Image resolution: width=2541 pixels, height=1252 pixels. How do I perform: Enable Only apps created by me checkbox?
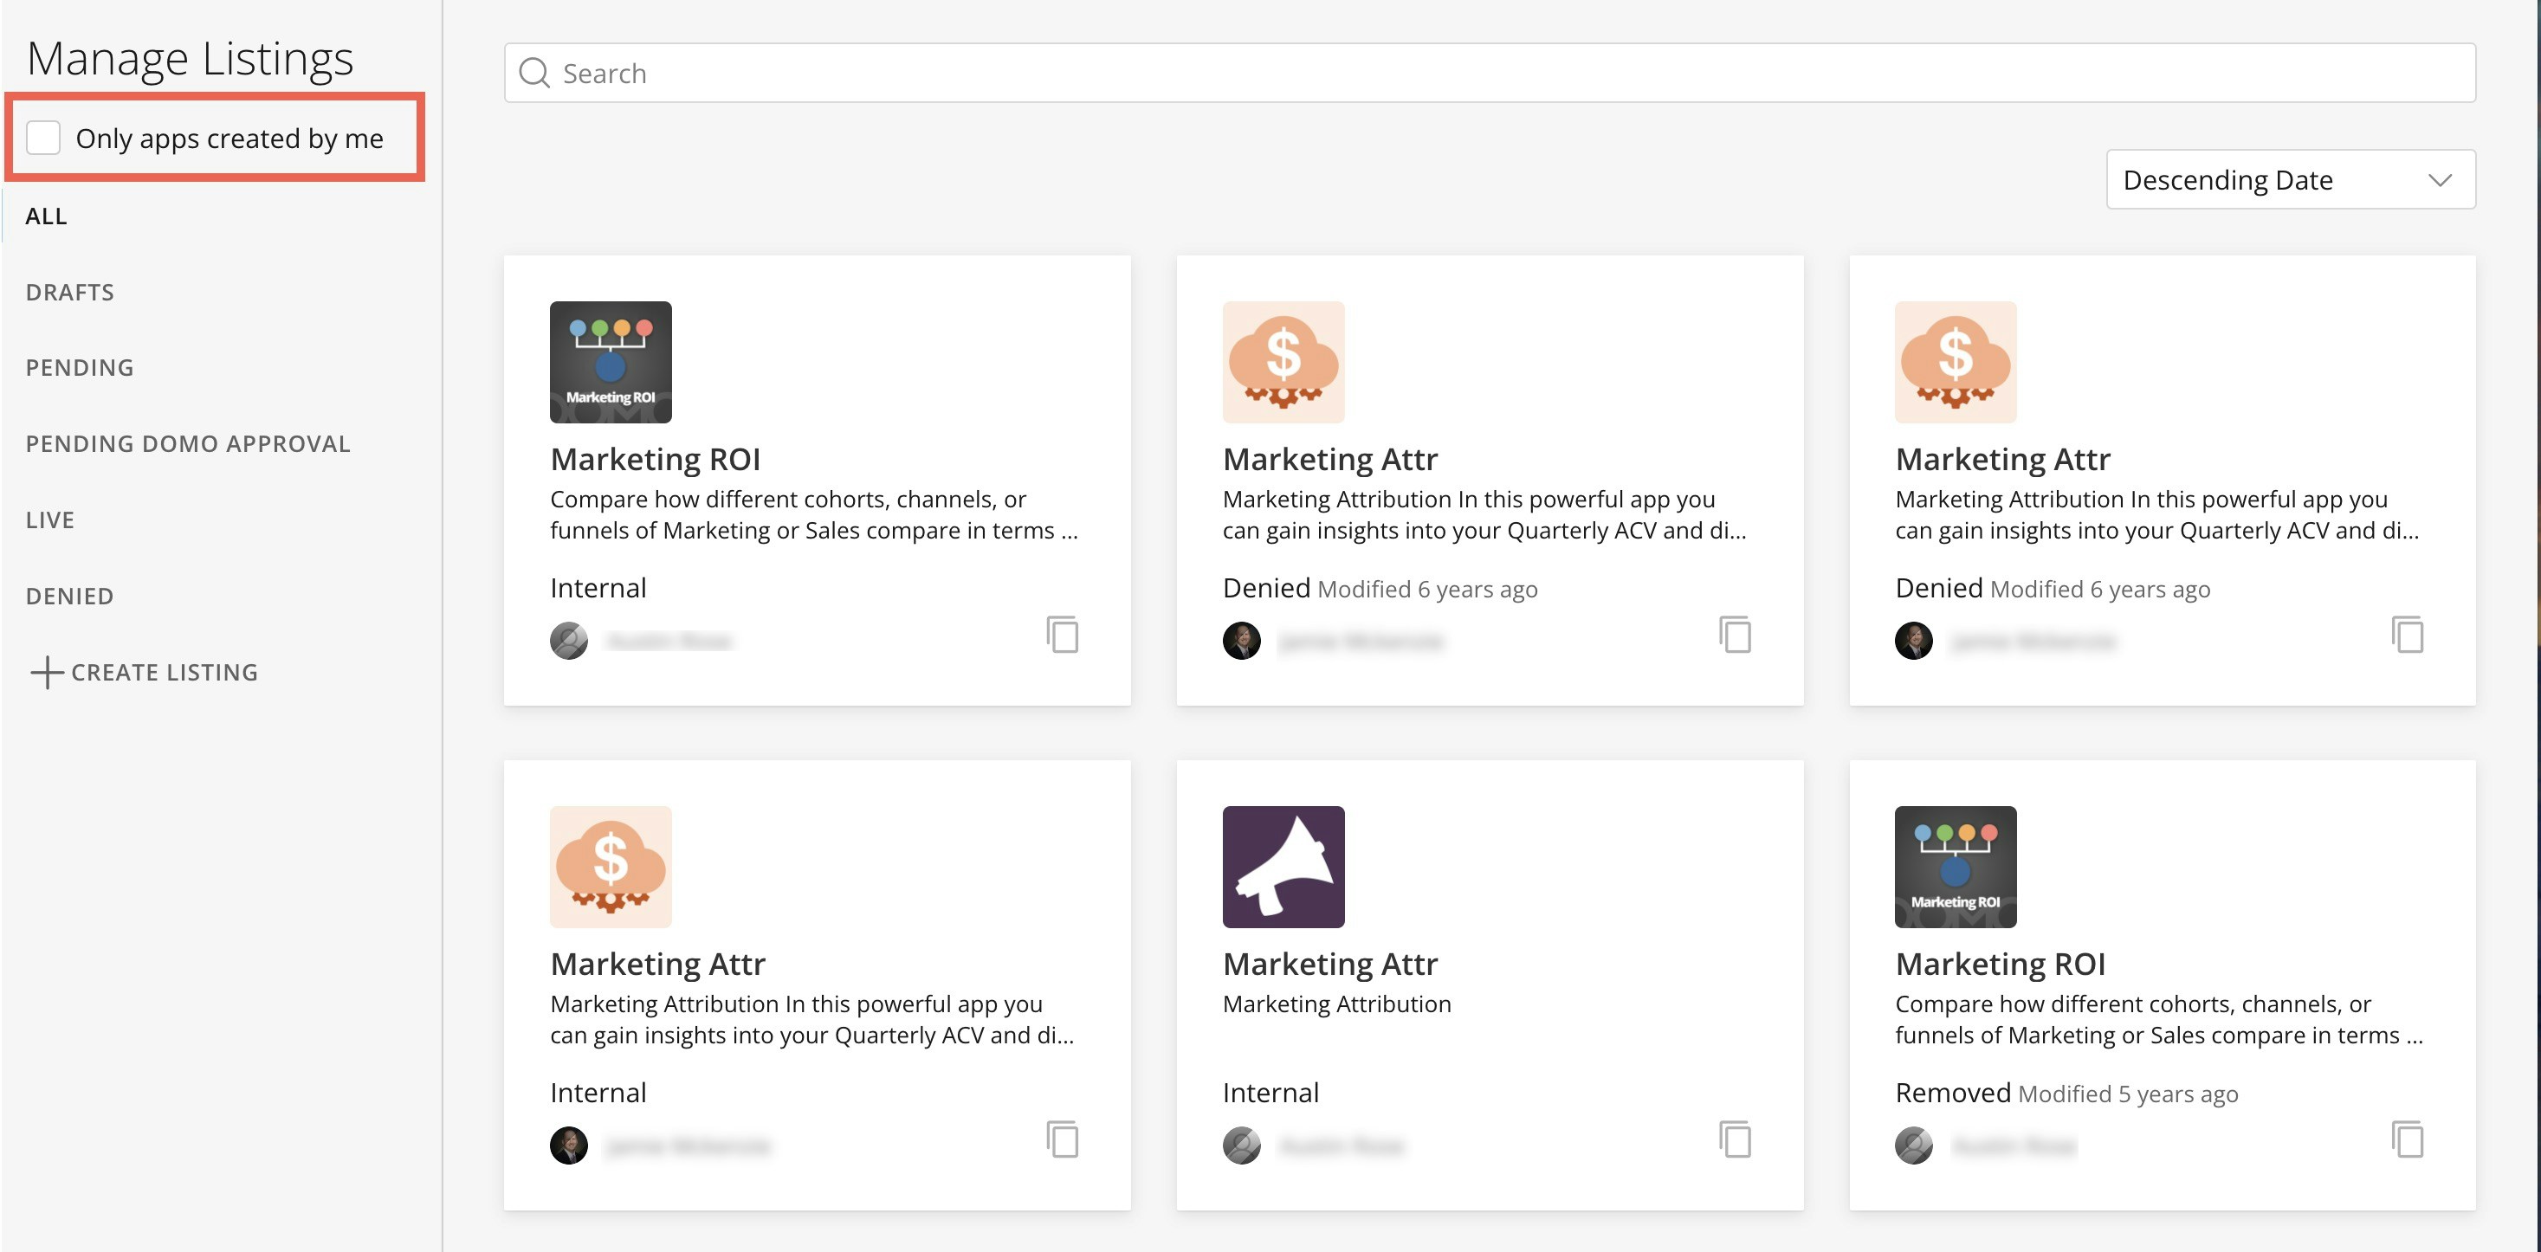click(43, 138)
